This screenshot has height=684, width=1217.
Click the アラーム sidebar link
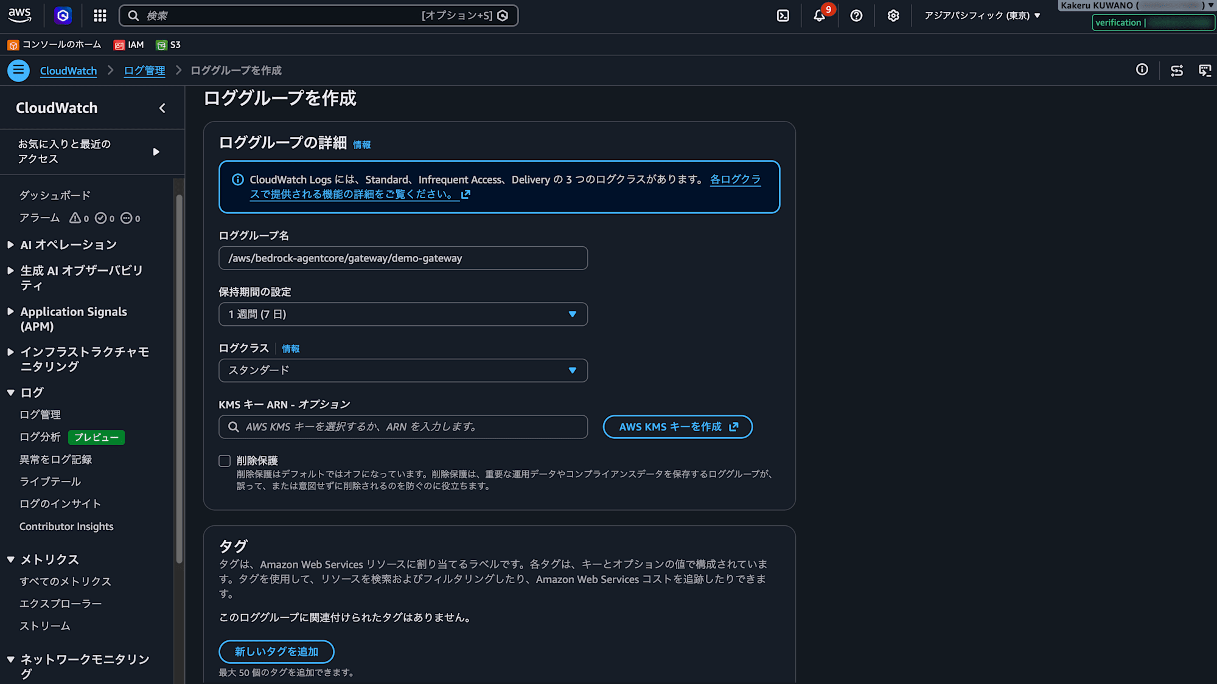pos(40,218)
